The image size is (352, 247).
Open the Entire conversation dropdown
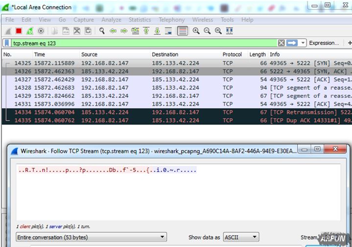click(91, 237)
